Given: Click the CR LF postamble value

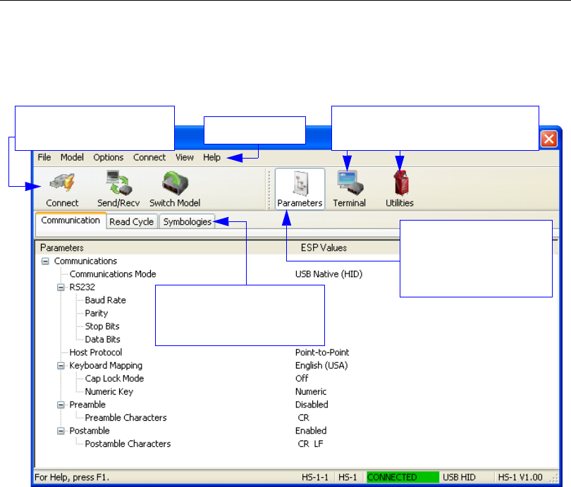Looking at the screenshot, I should click(x=310, y=444).
